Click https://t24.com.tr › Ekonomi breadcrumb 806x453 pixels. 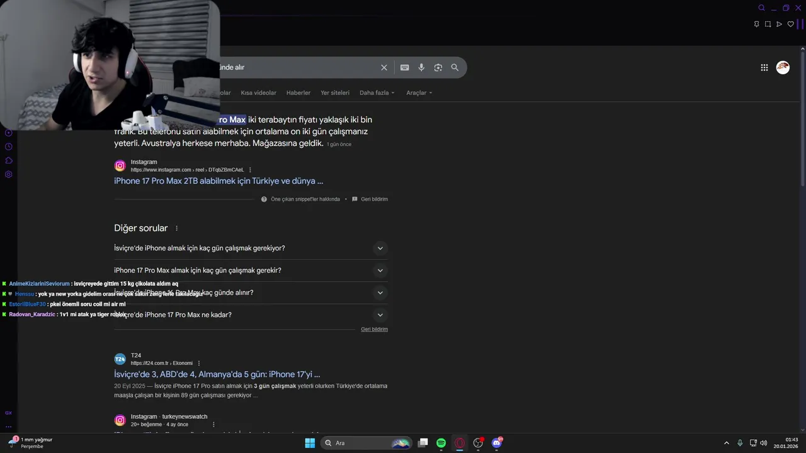(162, 363)
